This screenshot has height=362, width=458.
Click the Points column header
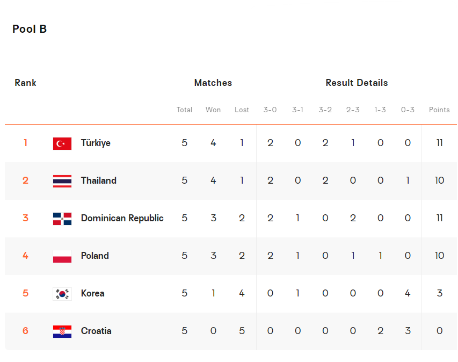(x=439, y=110)
